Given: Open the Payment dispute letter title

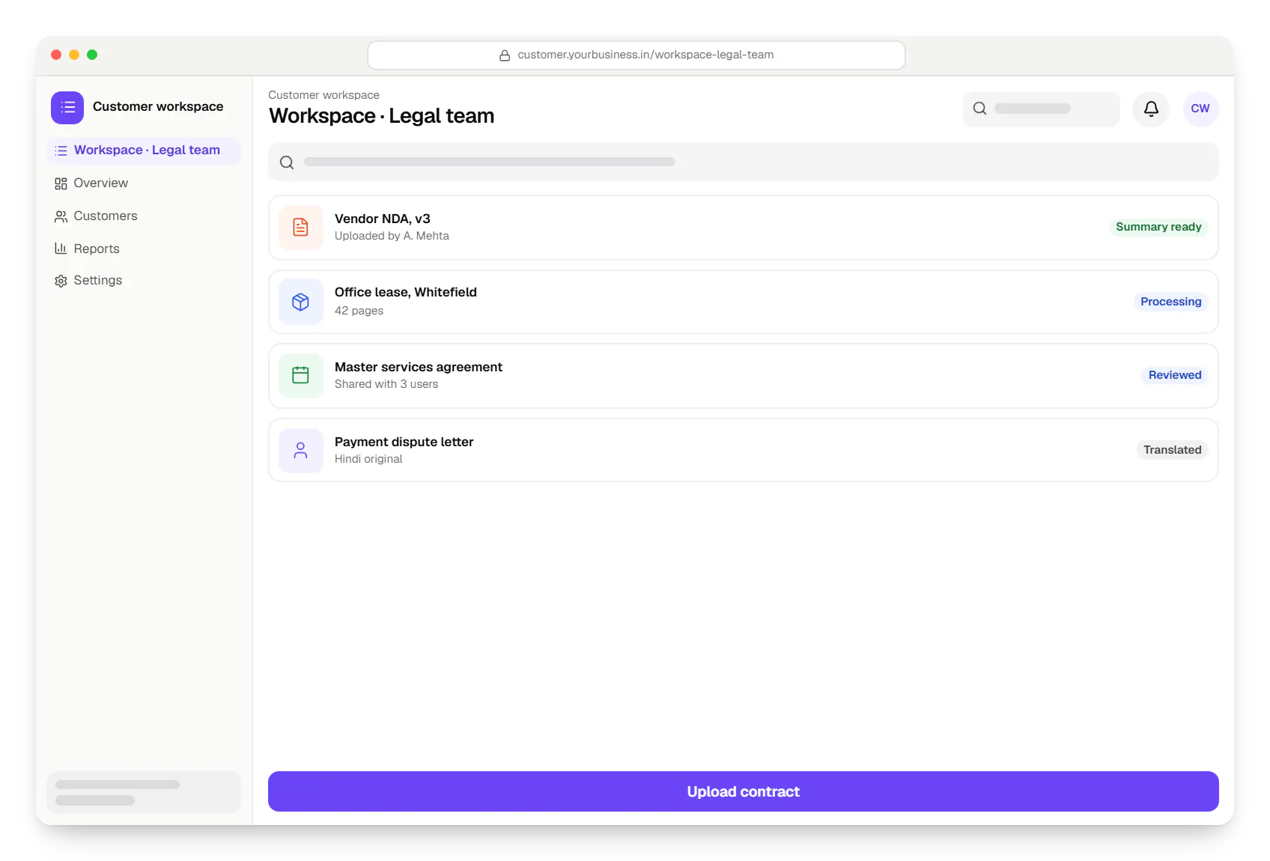Looking at the screenshot, I should tap(404, 442).
